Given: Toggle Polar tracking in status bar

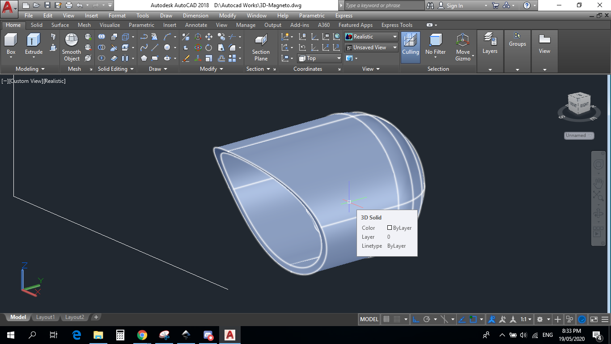Looking at the screenshot, I should click(427, 319).
